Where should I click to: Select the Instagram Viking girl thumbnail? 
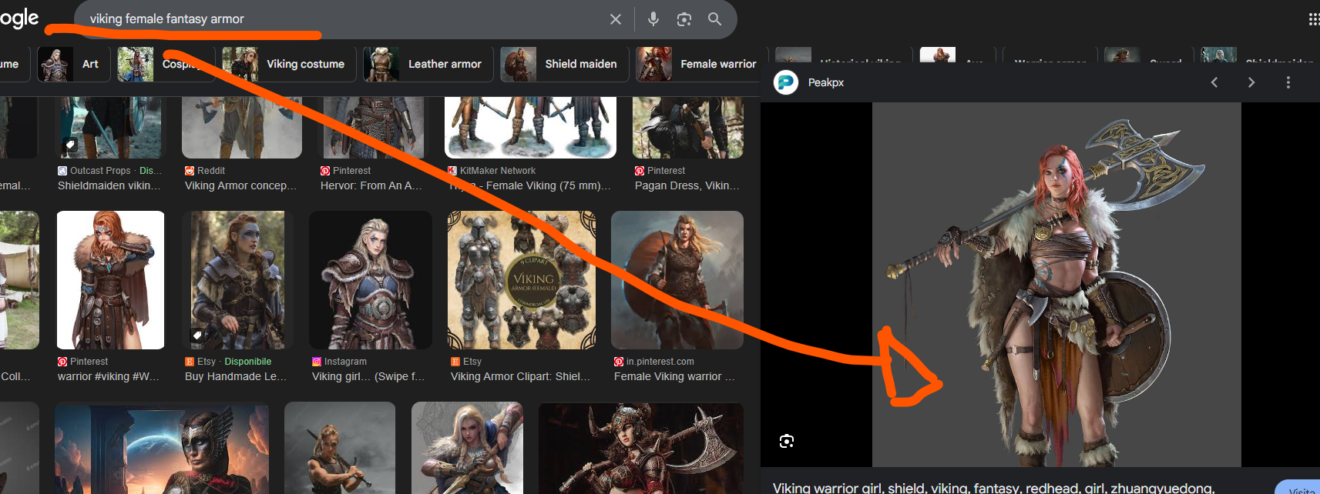pyautogui.click(x=371, y=280)
